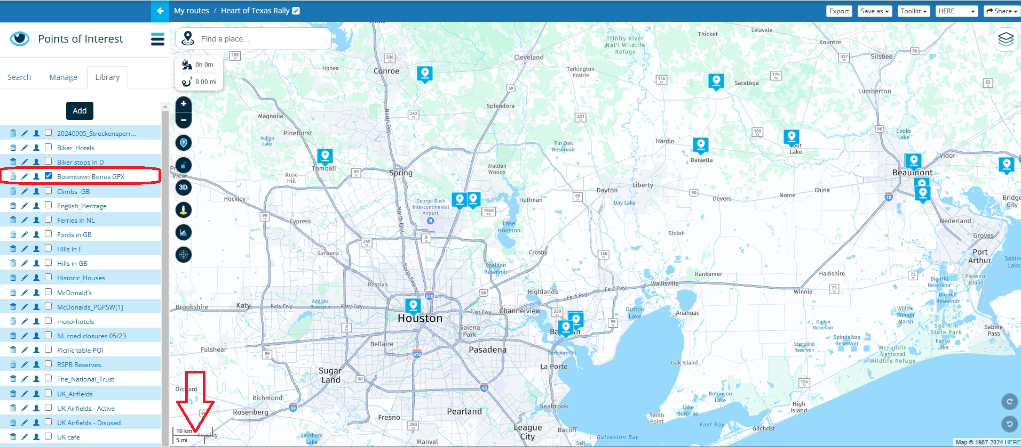1021x447 pixels.
Task: Click the undo arrow button on the map
Action: (x=1009, y=424)
